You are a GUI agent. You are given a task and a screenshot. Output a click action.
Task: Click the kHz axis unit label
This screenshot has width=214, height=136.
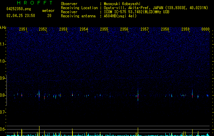click(x=3, y=28)
